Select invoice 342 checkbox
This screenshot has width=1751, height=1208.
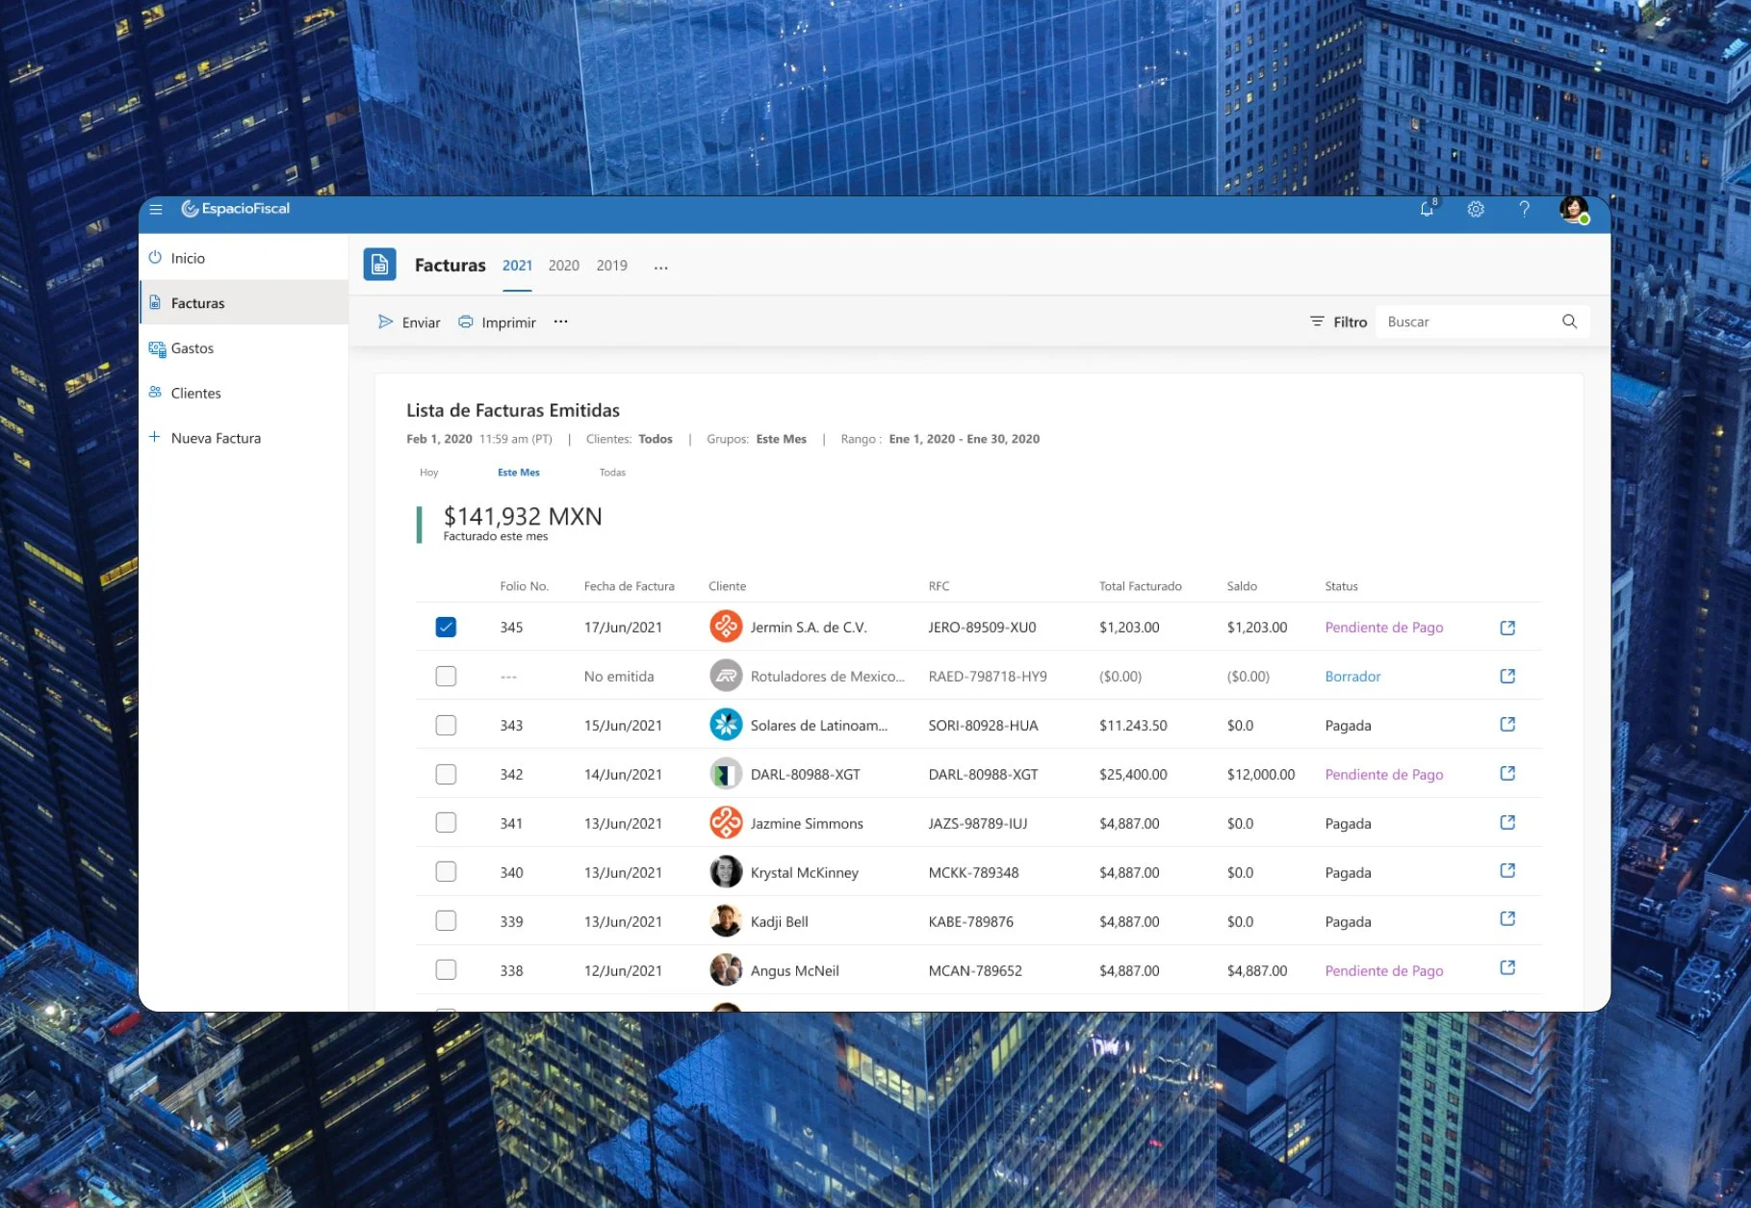click(x=446, y=774)
